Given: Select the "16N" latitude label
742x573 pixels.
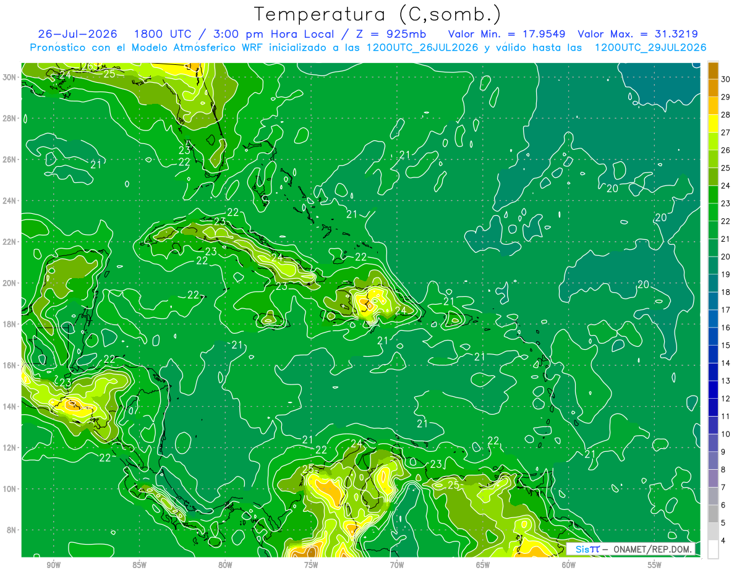Looking at the screenshot, I should pyautogui.click(x=11, y=365).
